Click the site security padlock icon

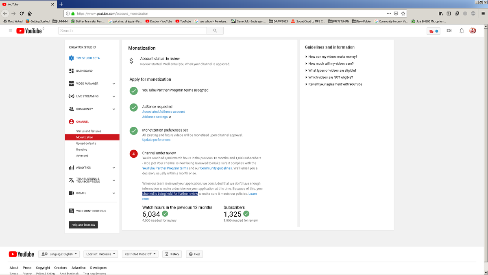pos(73,13)
